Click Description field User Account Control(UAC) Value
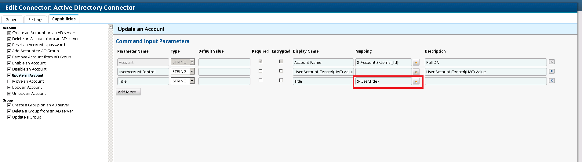This screenshot has height=162, width=582. click(x=486, y=72)
